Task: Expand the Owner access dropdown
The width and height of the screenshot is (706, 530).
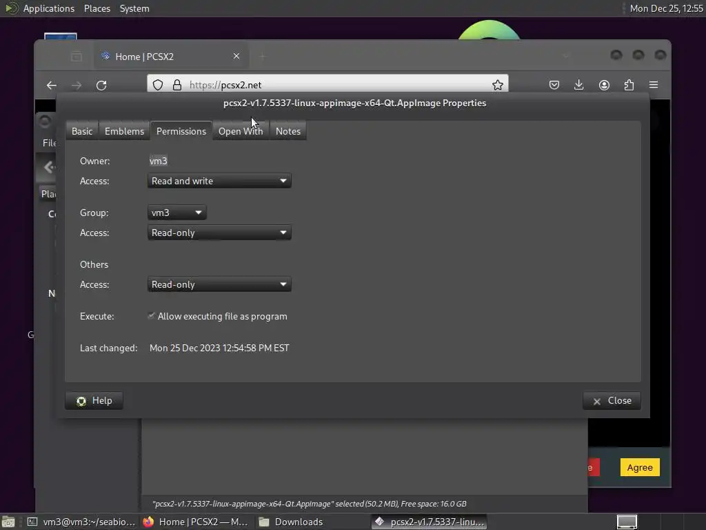Action: pyautogui.click(x=219, y=181)
